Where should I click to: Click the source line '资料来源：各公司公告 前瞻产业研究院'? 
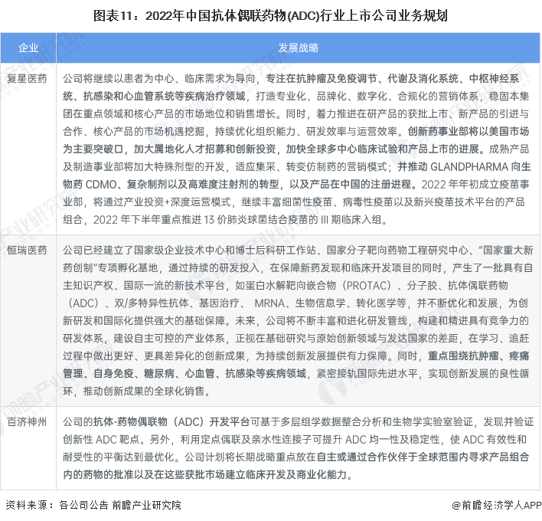[93, 505]
